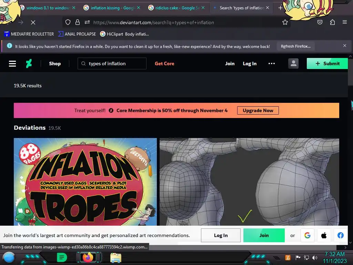Open the Windows start orb
Screen dimensions: 353x265
[x=9, y=257]
